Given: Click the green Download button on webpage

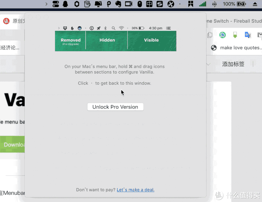Looking at the screenshot, I should point(12,145).
